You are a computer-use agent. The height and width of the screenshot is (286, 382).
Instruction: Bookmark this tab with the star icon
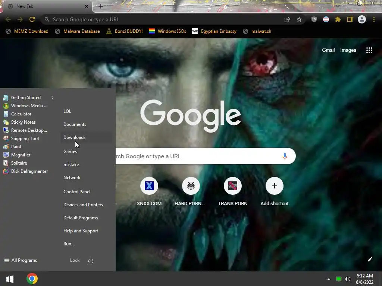299,19
